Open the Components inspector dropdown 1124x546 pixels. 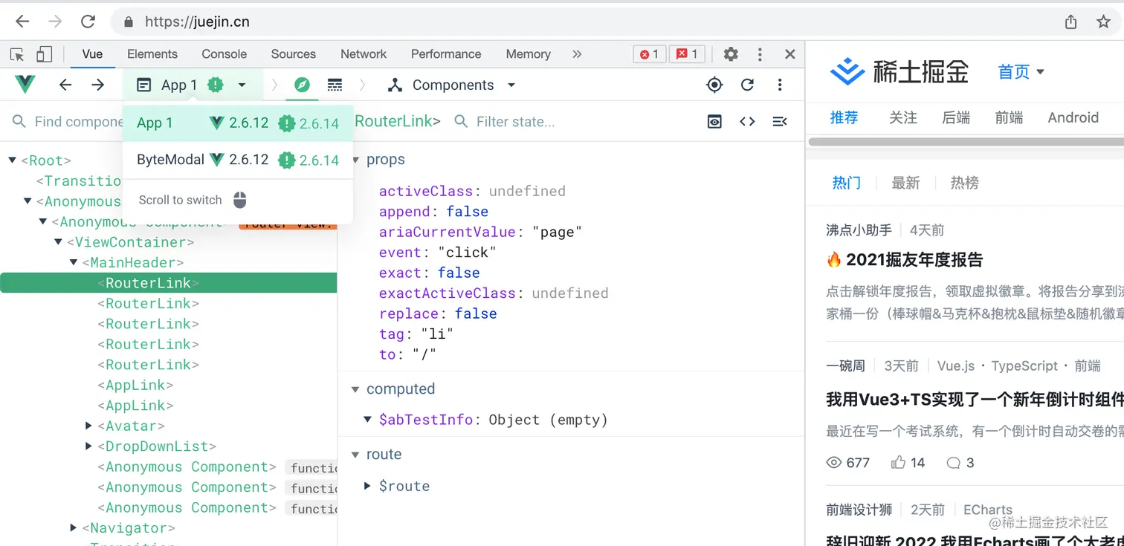pyautogui.click(x=452, y=85)
